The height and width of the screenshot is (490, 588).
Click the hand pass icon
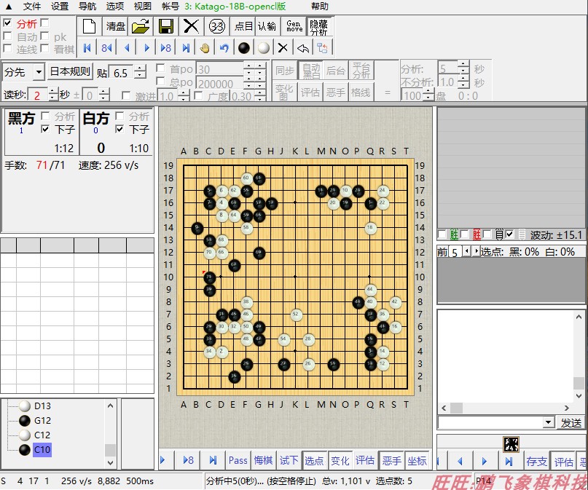pos(205,48)
